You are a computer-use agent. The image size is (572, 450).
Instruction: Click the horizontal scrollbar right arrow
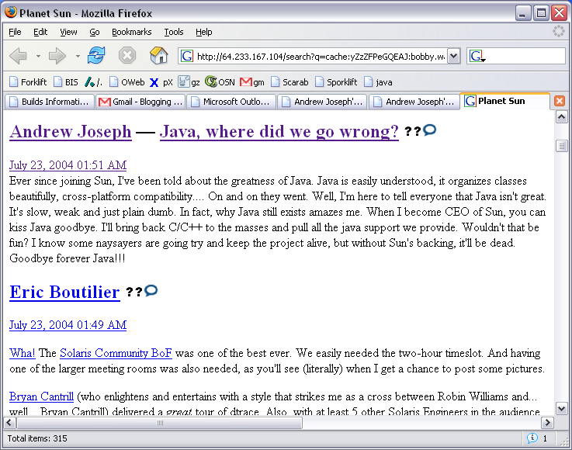tap(547, 423)
